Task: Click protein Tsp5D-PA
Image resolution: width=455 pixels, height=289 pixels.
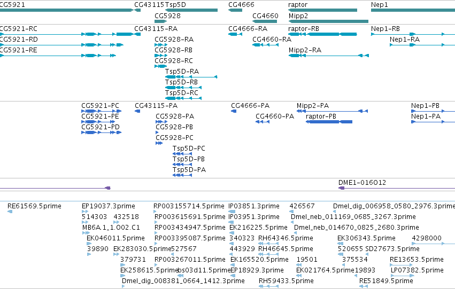Action: 182,175
